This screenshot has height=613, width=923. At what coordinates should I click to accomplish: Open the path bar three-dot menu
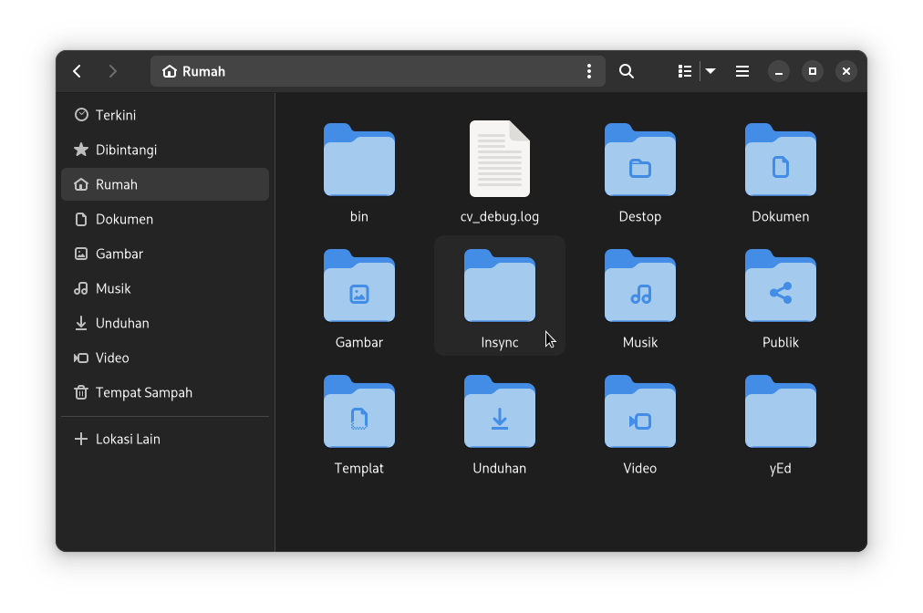(589, 71)
